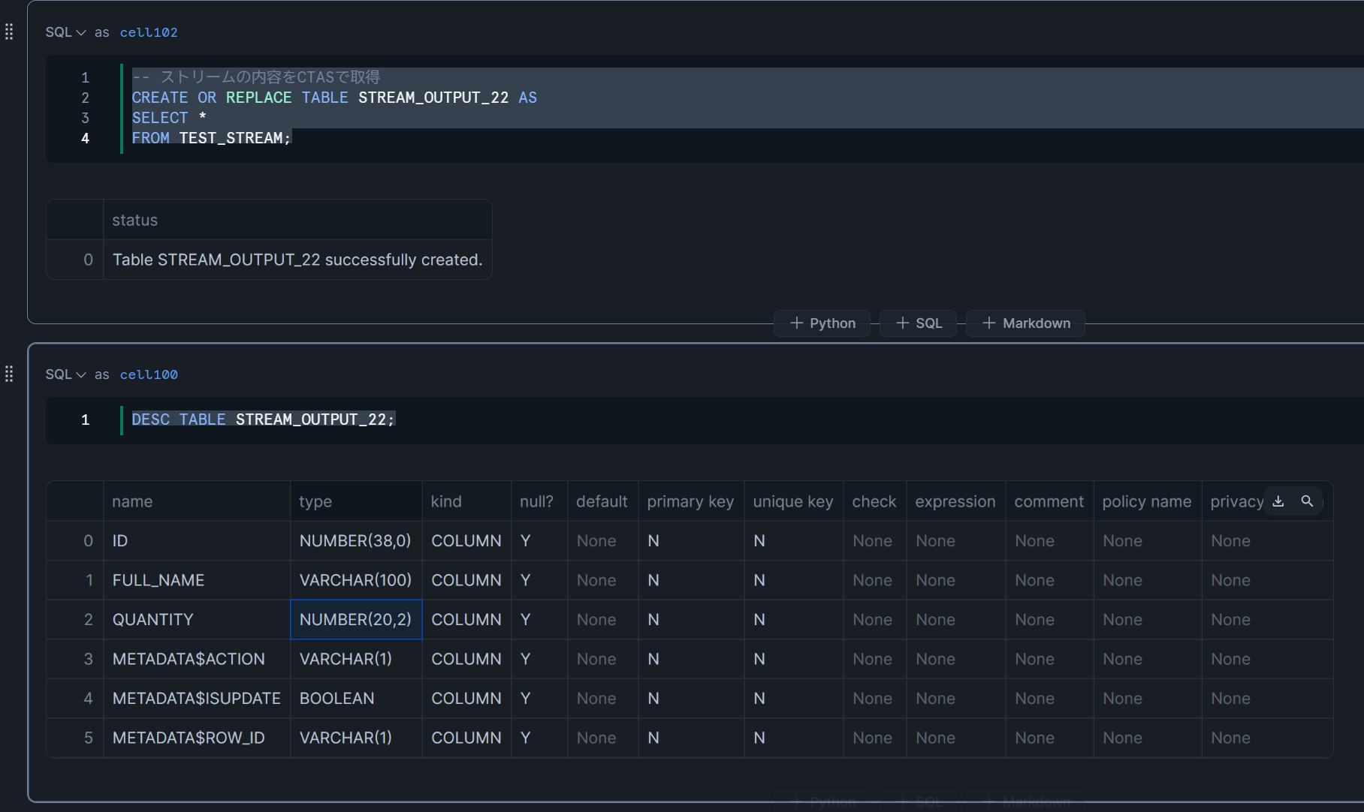Add a new SQL cell below cell102
This screenshot has height=812, width=1364.
coord(919,323)
